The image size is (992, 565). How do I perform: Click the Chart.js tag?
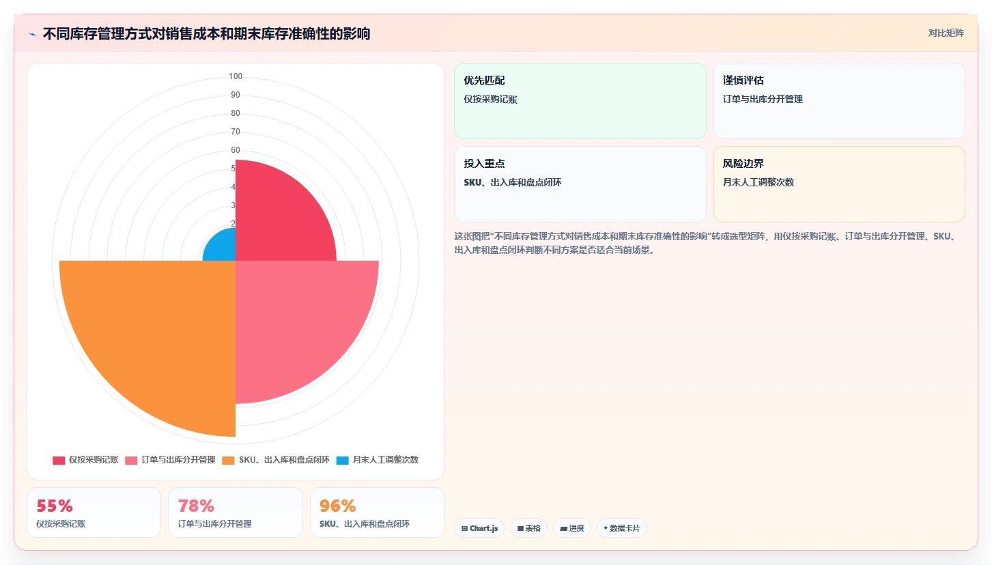(x=479, y=528)
